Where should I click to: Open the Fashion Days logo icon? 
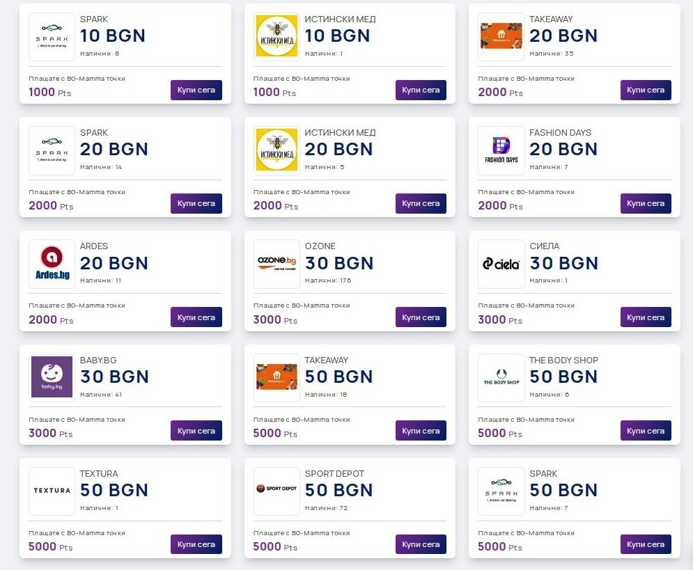pos(501,150)
